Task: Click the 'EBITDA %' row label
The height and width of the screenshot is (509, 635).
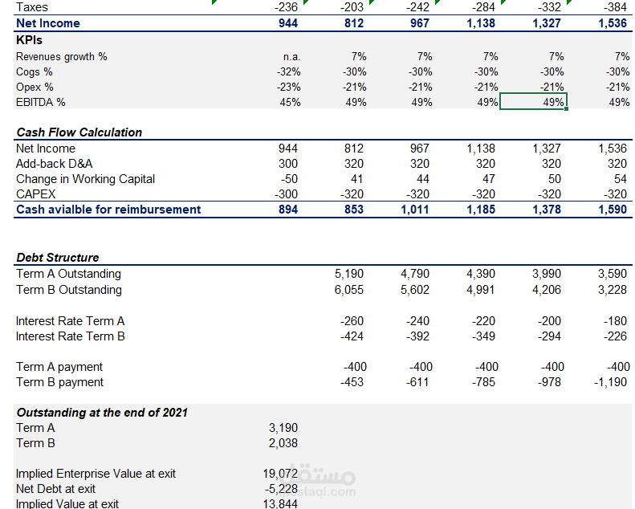Action: click(x=40, y=102)
